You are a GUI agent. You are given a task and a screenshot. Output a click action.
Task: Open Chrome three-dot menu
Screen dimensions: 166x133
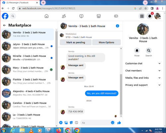pyautogui.click(x=162, y=8)
